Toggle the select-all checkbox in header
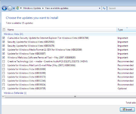 pyautogui.click(x=4, y=29)
